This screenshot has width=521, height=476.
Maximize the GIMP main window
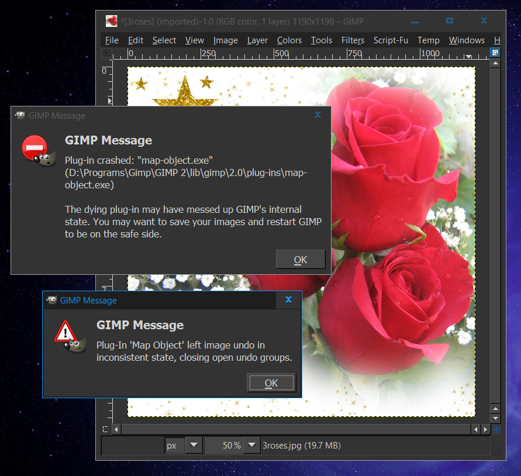point(449,20)
